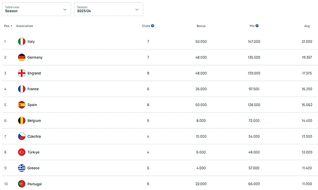Click the Greece flag icon
Screen dimensions: 318x190
(x=22, y=168)
